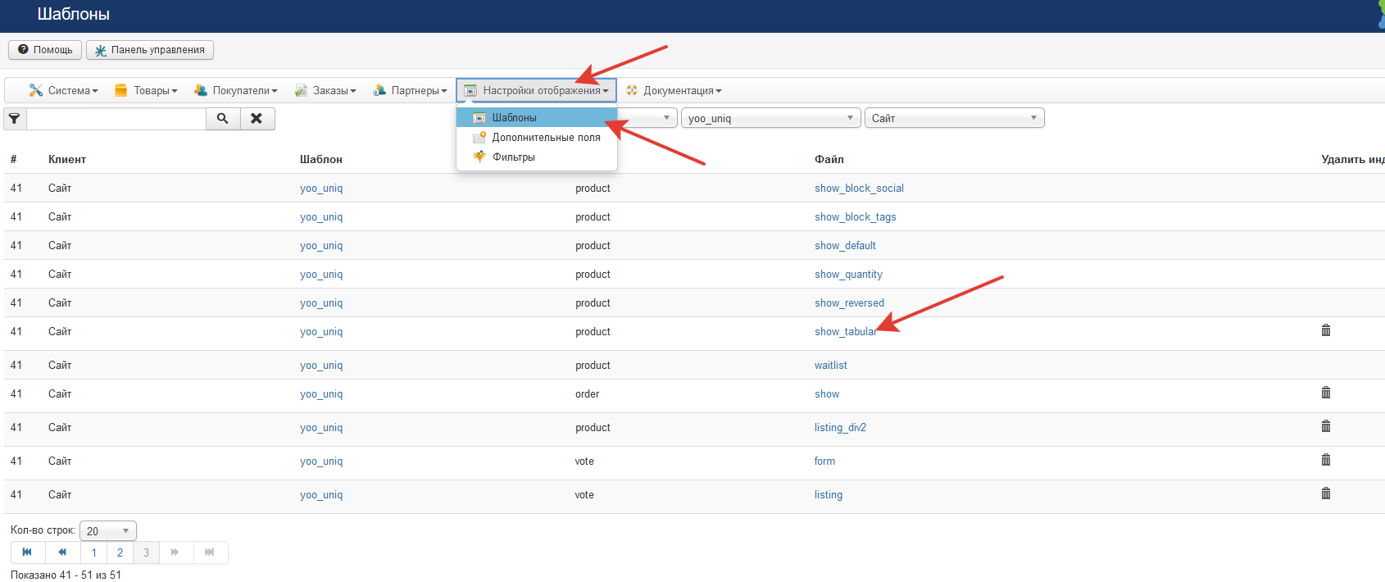
Task: Open the Система menu
Action: [x=63, y=91]
